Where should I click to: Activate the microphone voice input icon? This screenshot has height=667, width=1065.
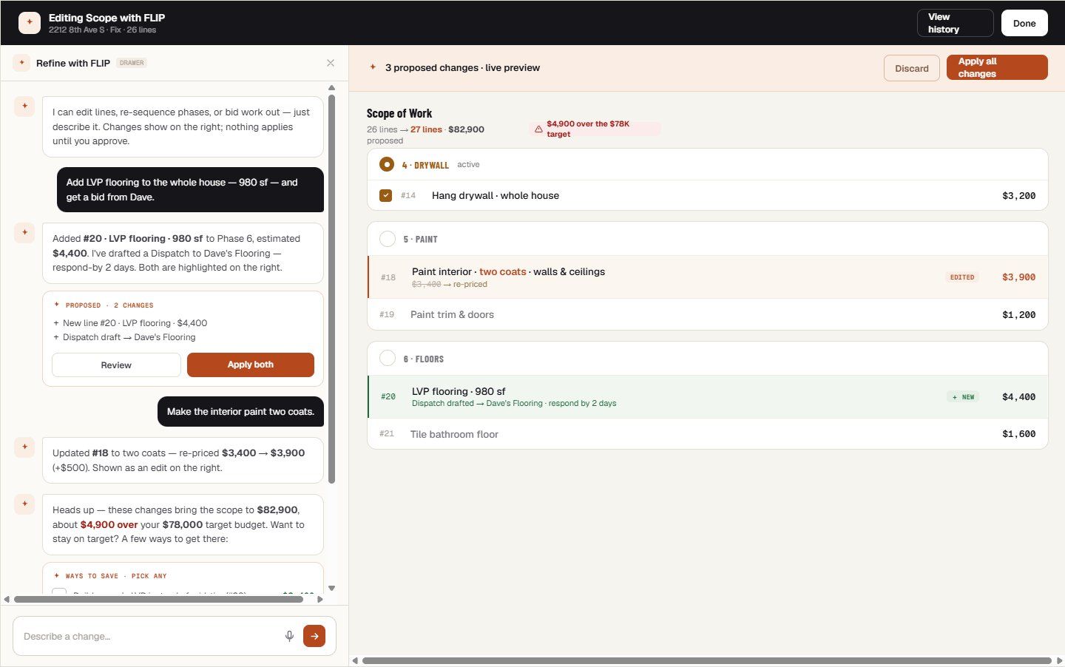289,636
